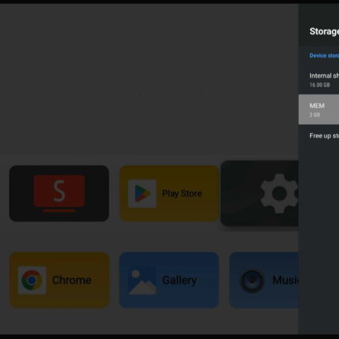Image resolution: width=339 pixels, height=339 pixels.
Task: Click the Music speaker icon
Action: tap(252, 280)
